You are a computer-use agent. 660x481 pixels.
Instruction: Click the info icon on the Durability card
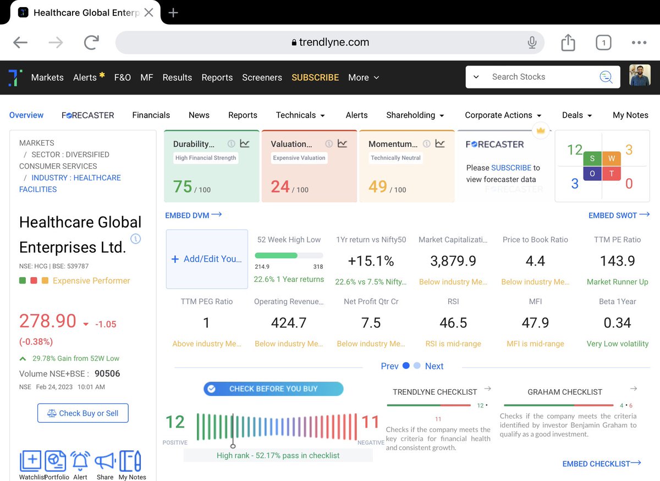point(231,143)
